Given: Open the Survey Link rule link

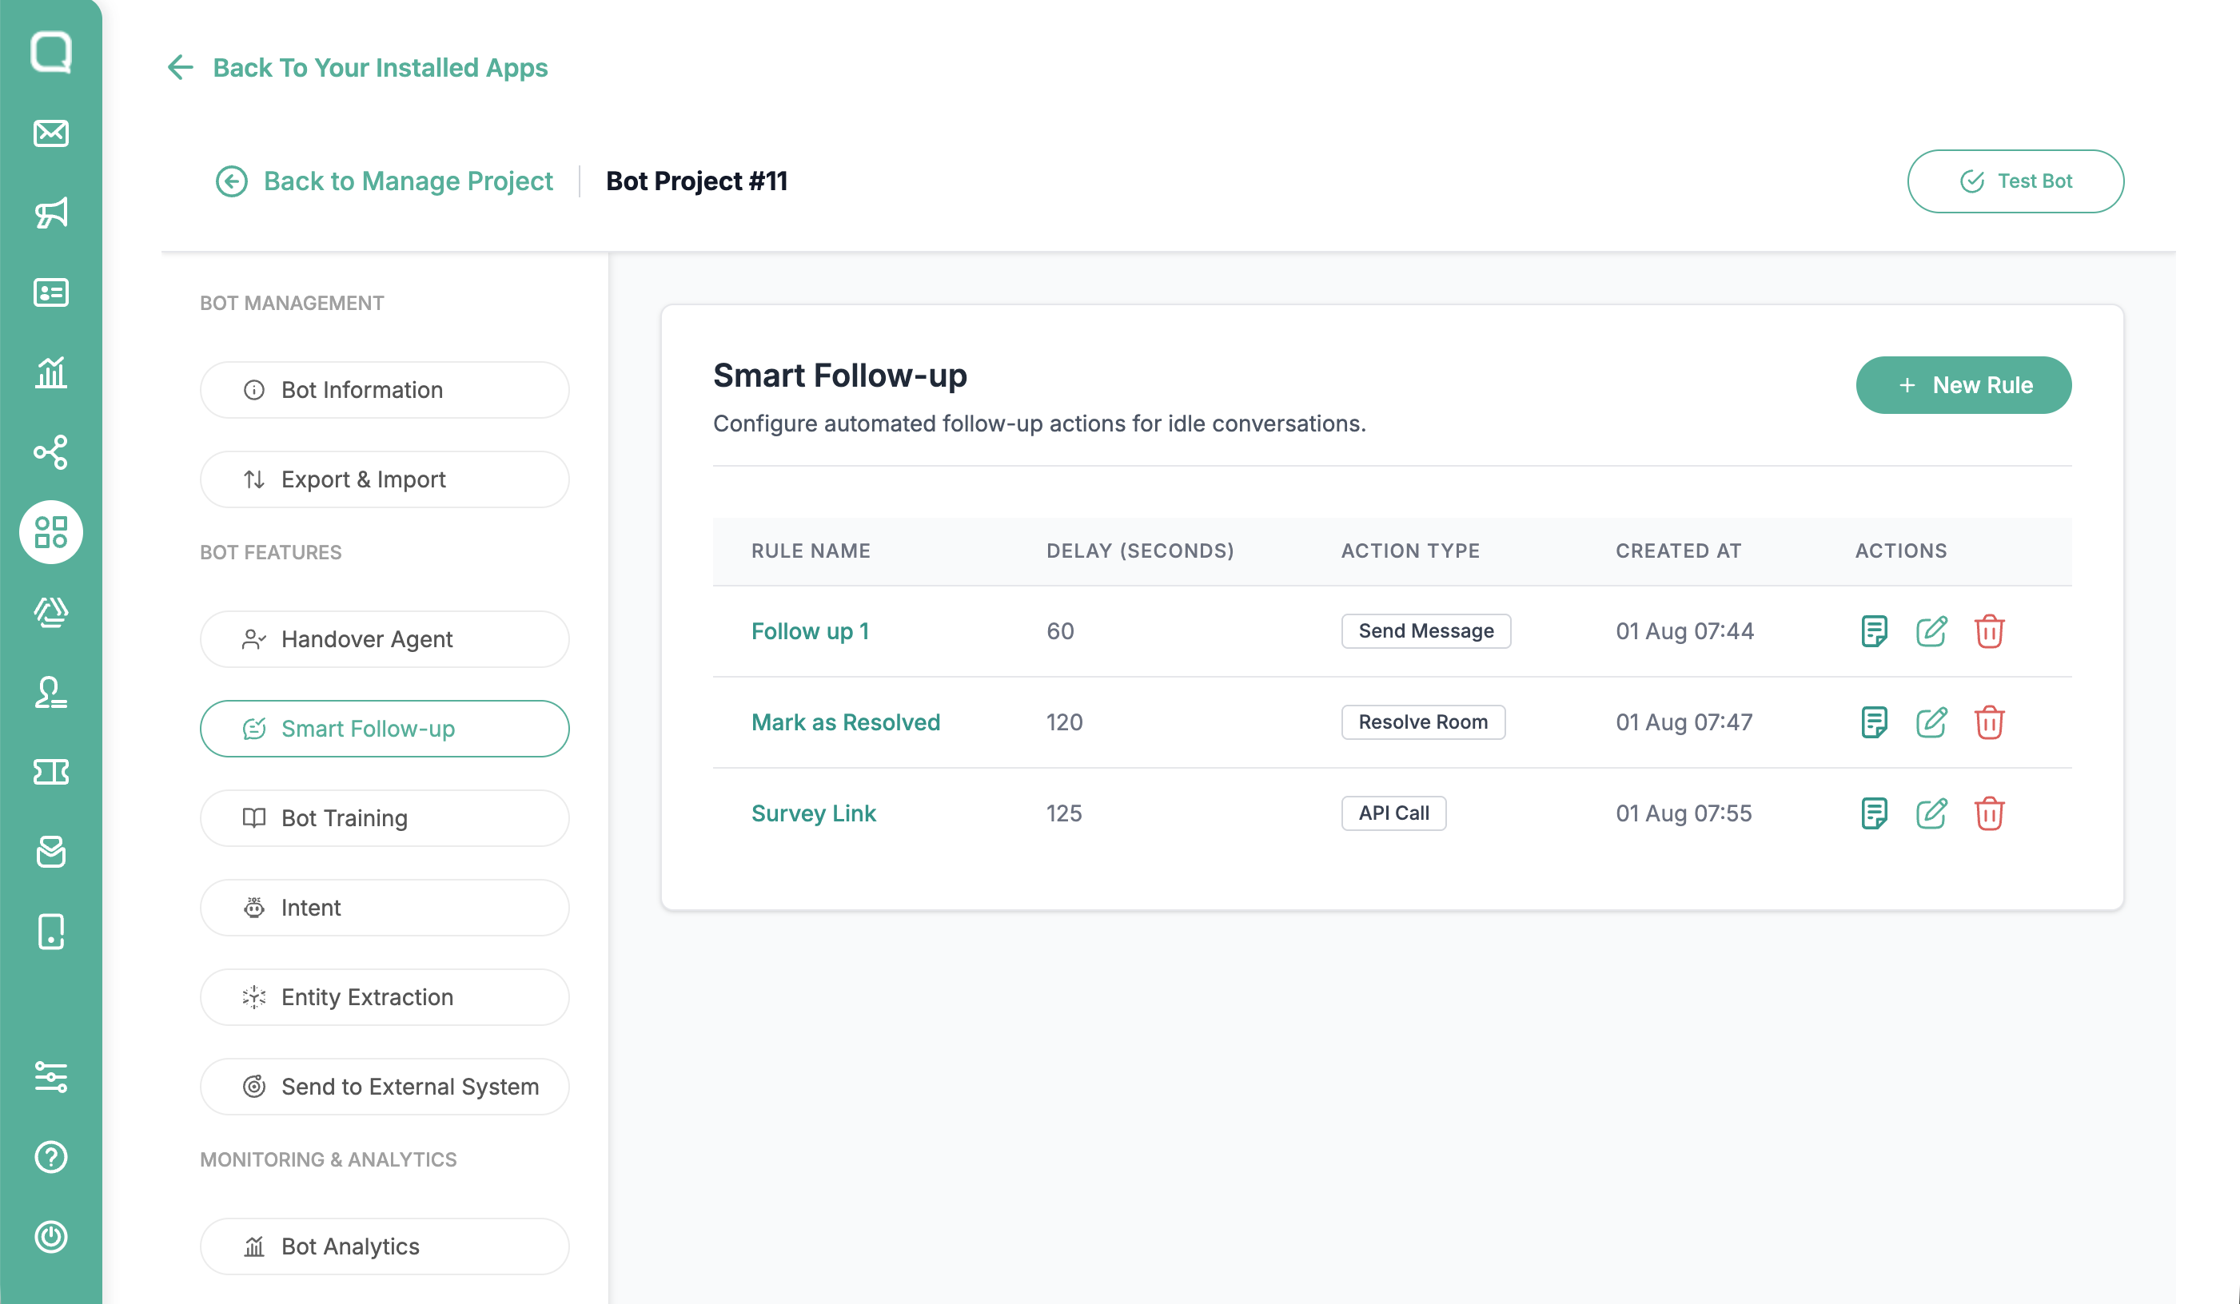Looking at the screenshot, I should tap(813, 813).
